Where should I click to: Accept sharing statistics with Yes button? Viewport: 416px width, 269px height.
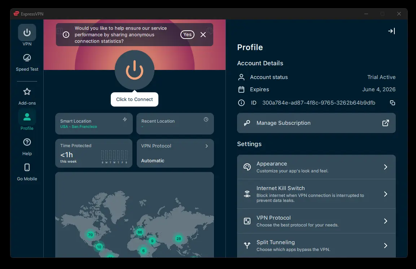coord(187,35)
